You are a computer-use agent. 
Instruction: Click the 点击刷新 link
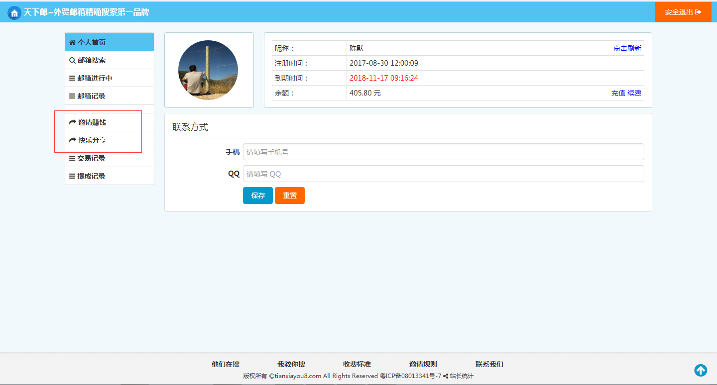[x=627, y=48]
